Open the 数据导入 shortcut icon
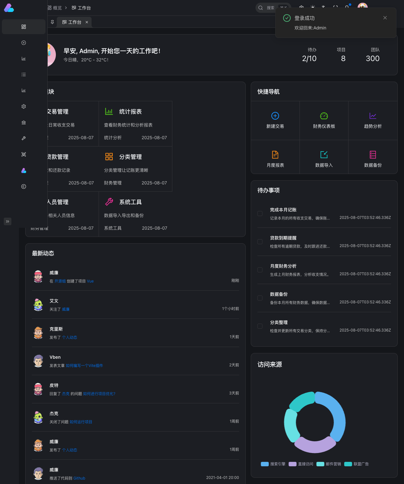Viewport: 404px width, 484px height. [x=324, y=155]
